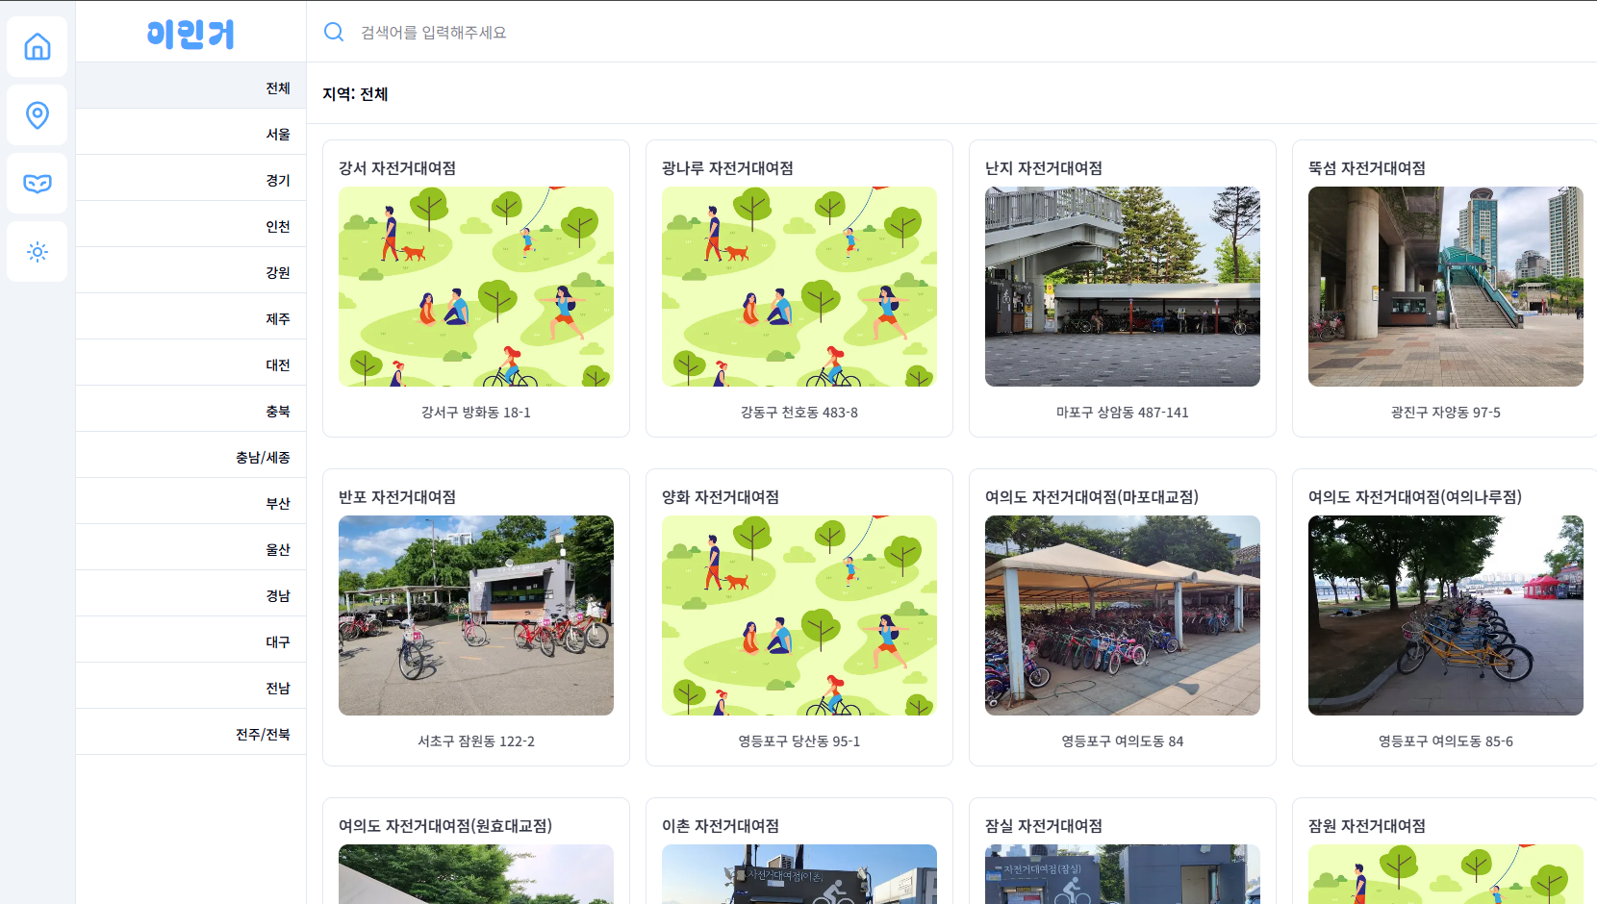Open the 뚝섬 자전거대여점 photo
Image resolution: width=1597 pixels, height=904 pixels.
click(x=1445, y=287)
